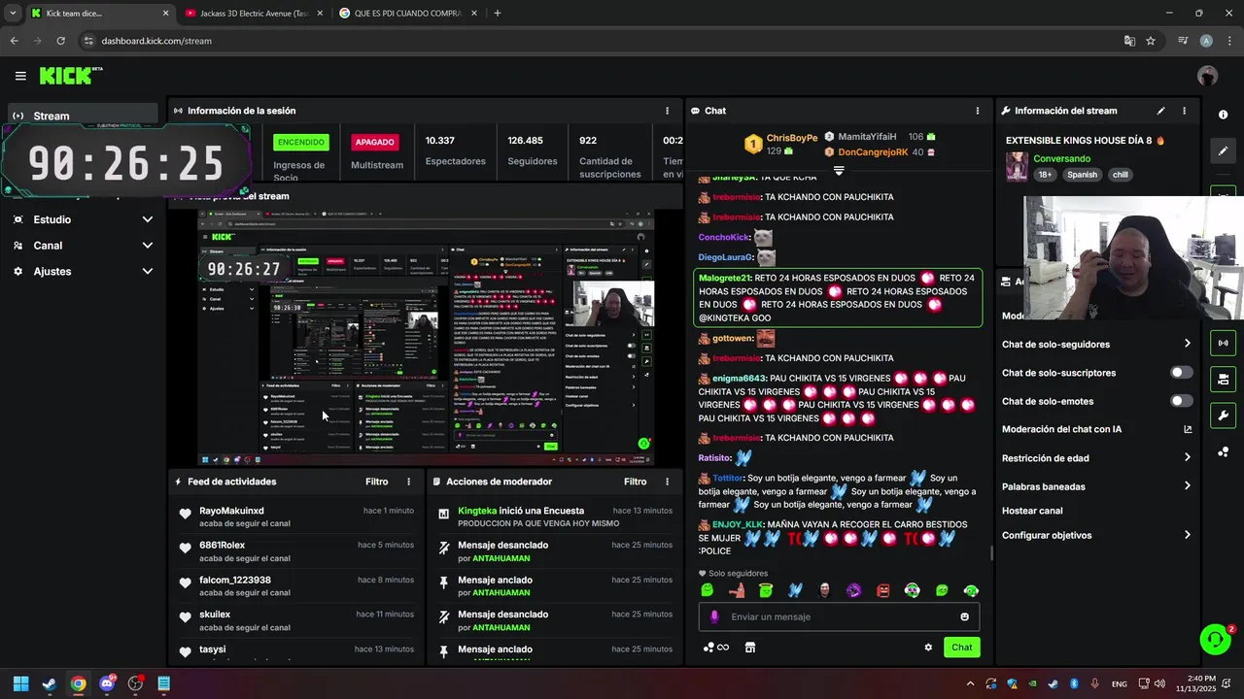Select Stream in the left sidebar

tap(83, 116)
